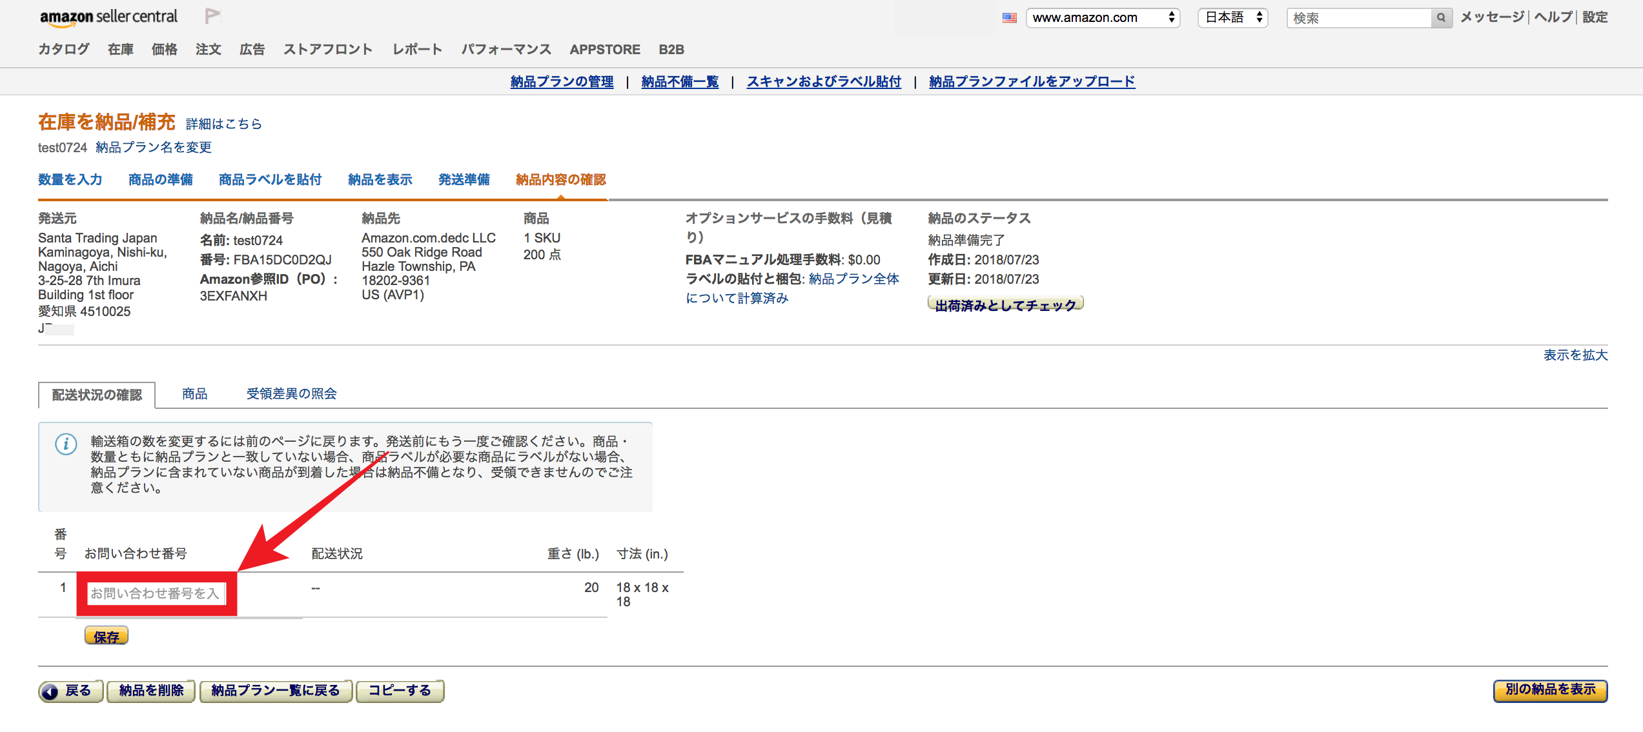Screen dimensions: 1643x732
Task: Go to the 商品の準備 step
Action: [x=161, y=180]
